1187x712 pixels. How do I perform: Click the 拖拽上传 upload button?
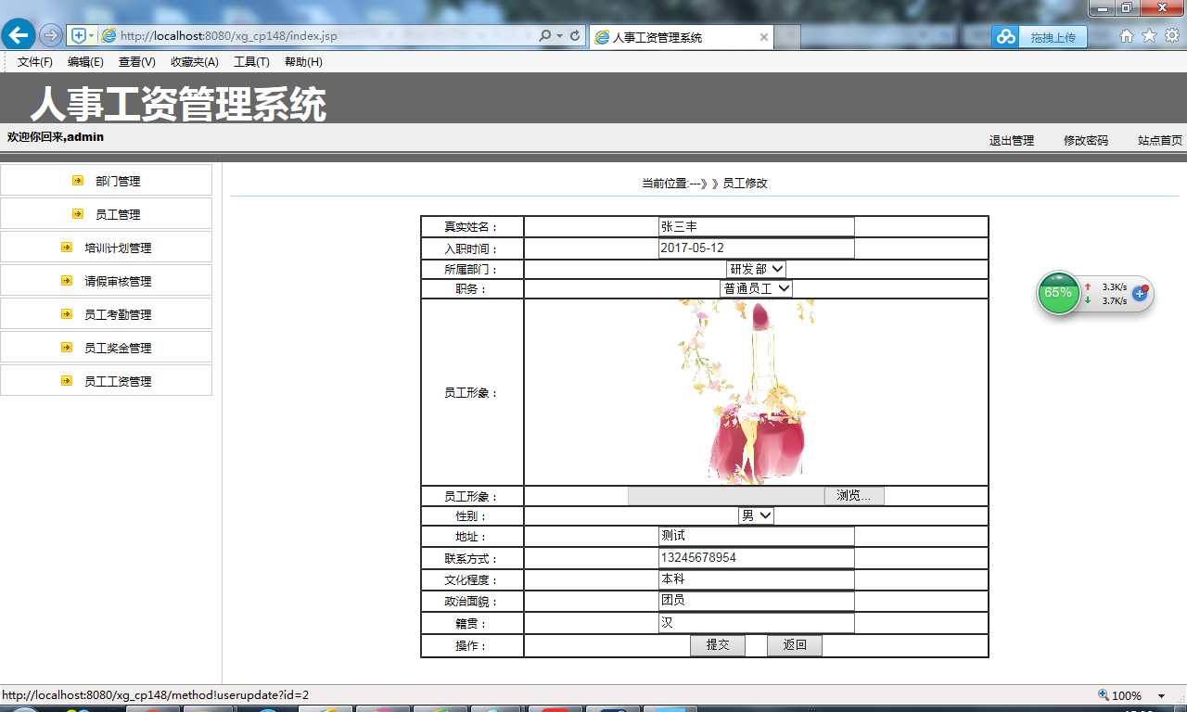[x=1053, y=37]
